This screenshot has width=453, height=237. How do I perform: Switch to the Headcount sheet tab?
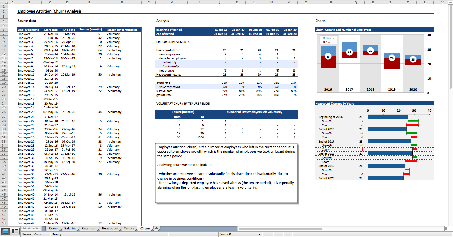[x=110, y=229]
